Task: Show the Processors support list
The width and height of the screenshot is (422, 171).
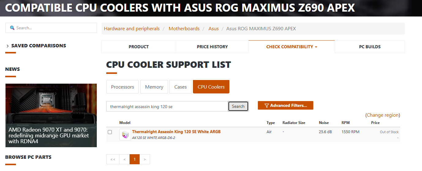Action: tap(122, 87)
